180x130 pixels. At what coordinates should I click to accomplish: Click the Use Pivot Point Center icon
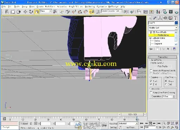coord(55,12)
